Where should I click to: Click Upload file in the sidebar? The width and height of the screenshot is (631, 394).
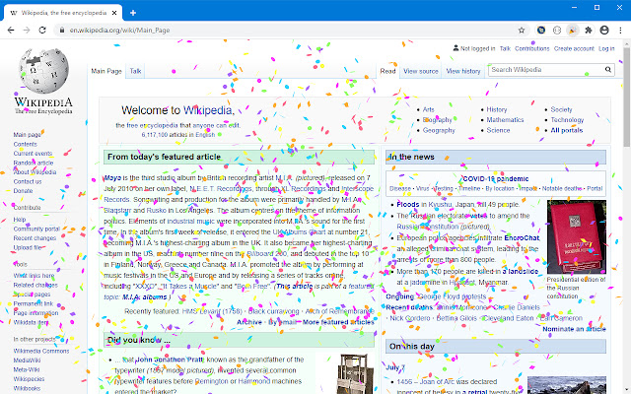click(x=28, y=247)
